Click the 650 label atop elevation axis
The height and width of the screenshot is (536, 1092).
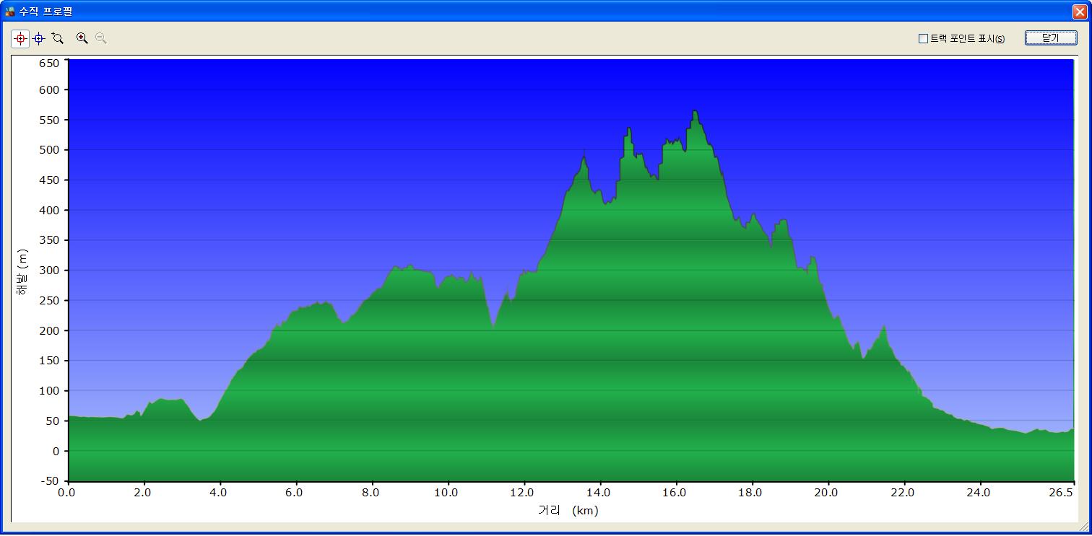click(48, 63)
